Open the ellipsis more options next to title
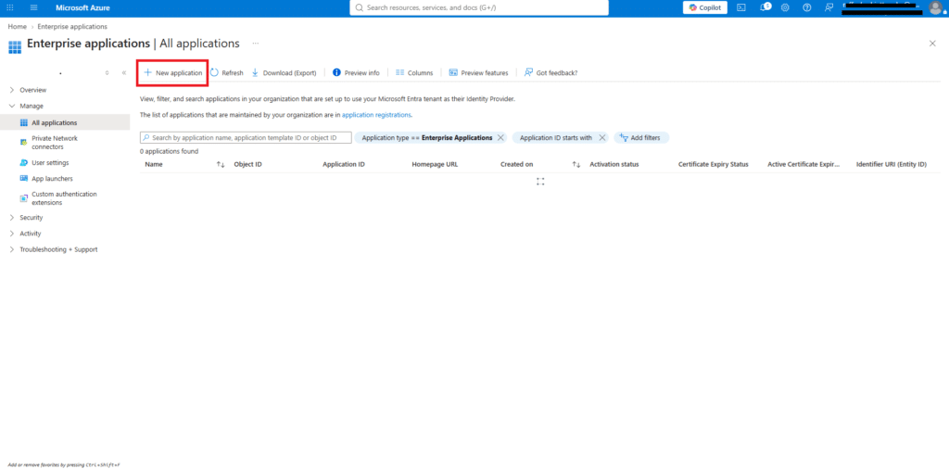Screen dimensions: 949x469 coord(256,44)
